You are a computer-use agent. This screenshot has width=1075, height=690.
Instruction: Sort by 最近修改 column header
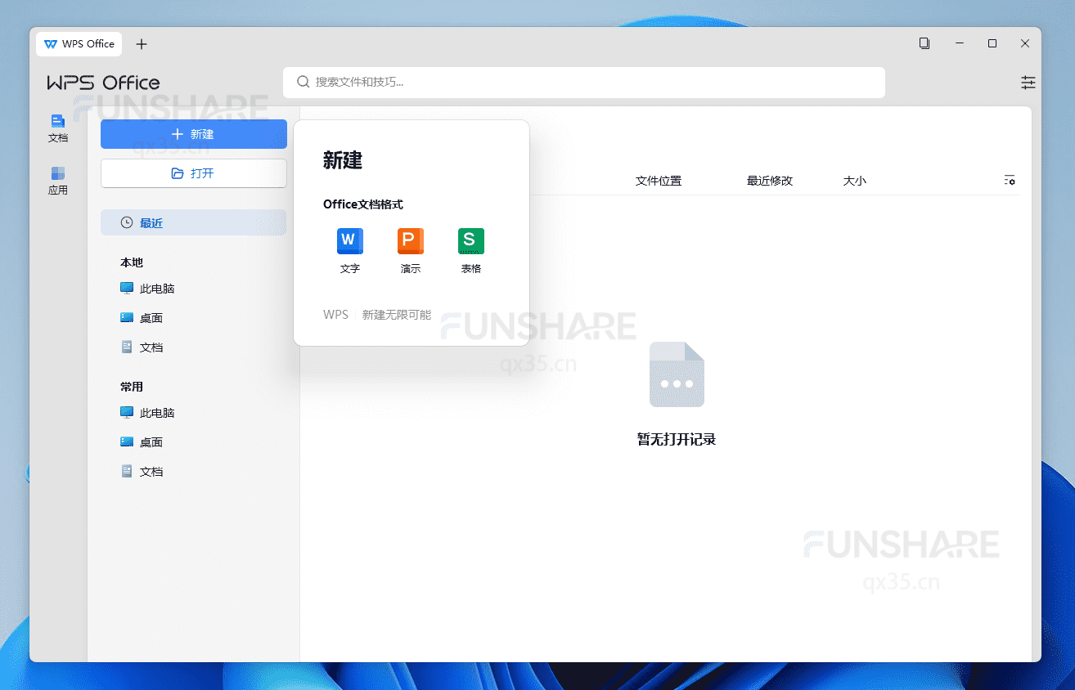[770, 181]
